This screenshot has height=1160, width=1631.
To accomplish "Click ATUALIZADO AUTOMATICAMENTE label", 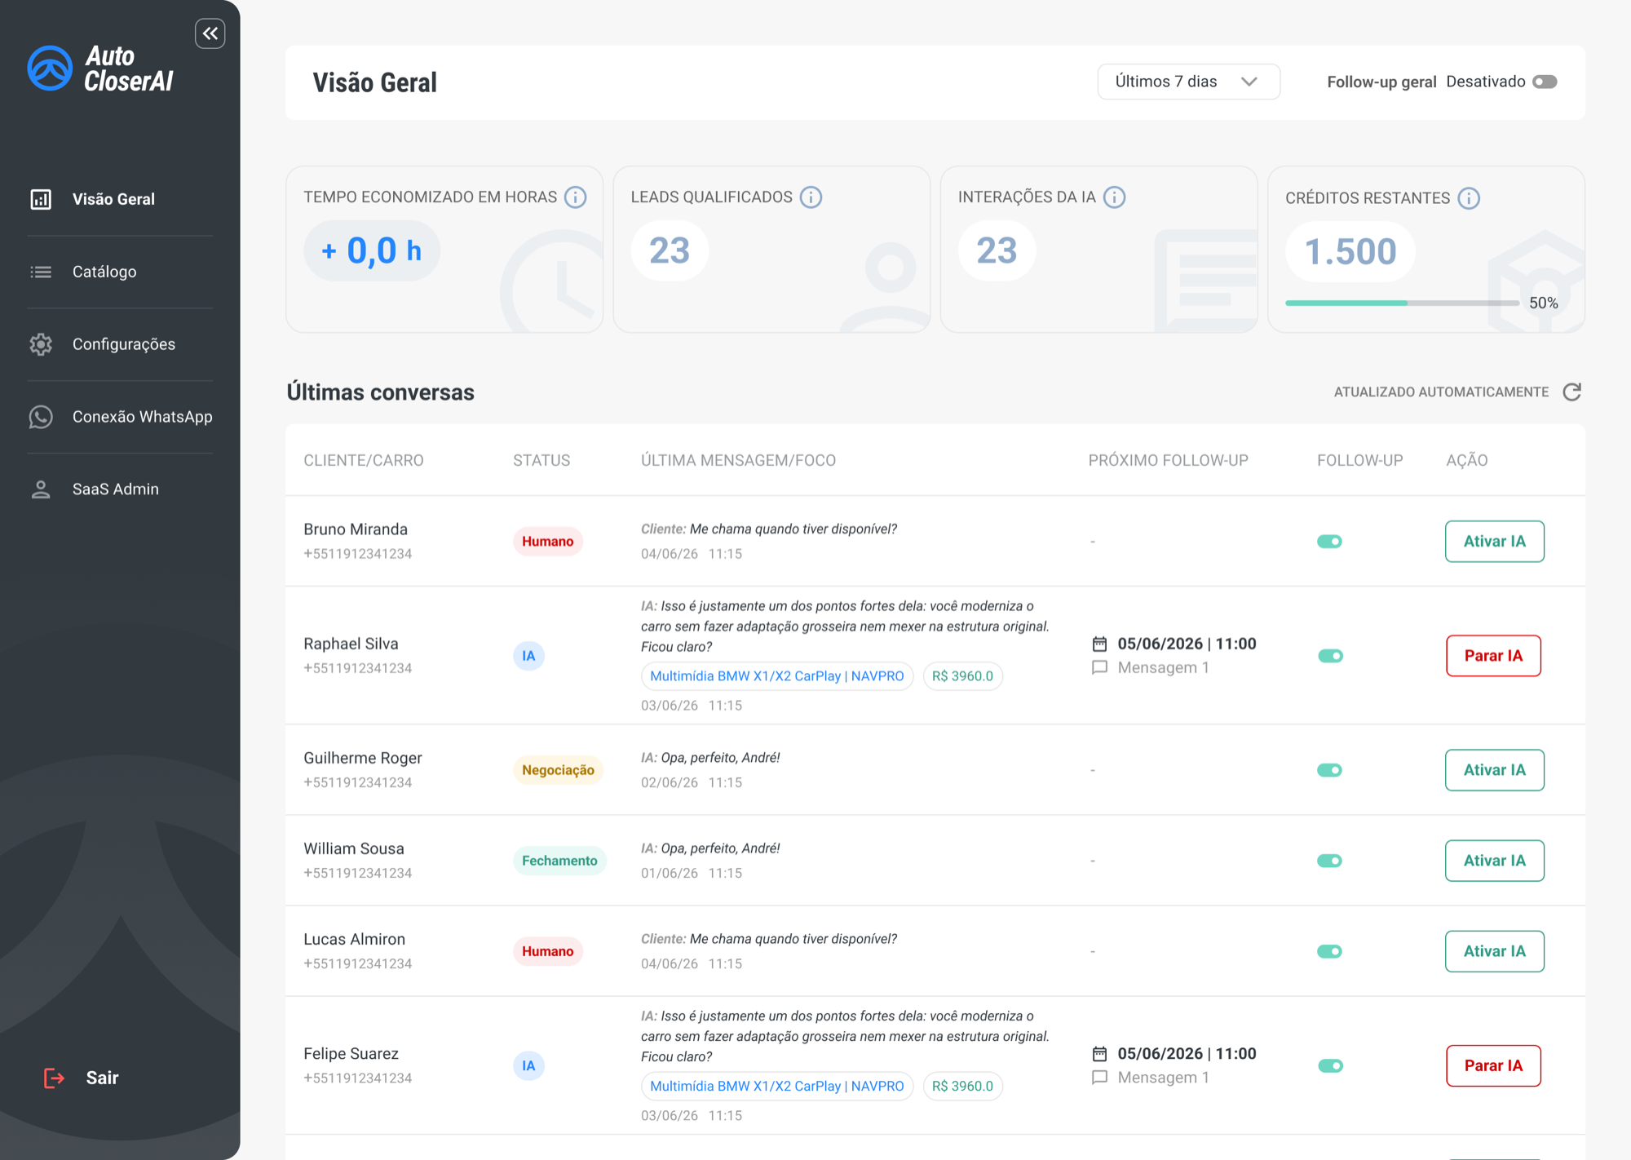I will pyautogui.click(x=1441, y=392).
